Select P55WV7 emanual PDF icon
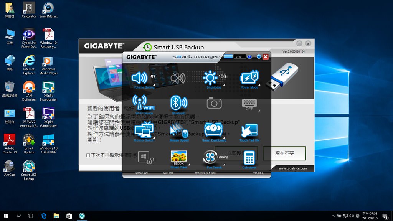 pyautogui.click(x=29, y=117)
